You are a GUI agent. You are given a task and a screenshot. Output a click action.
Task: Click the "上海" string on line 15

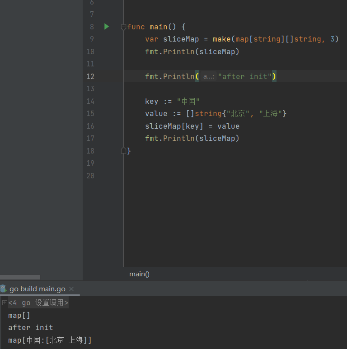[x=271, y=113]
